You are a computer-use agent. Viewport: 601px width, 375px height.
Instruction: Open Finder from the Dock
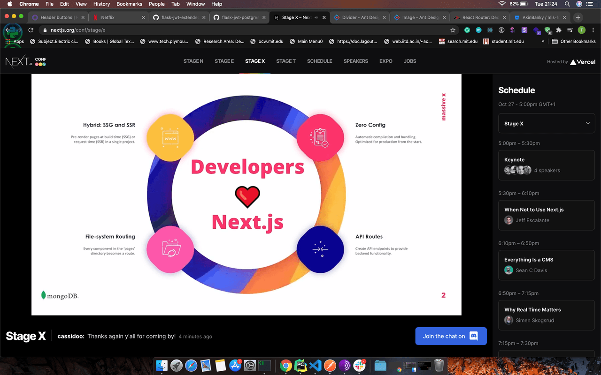pos(162,365)
